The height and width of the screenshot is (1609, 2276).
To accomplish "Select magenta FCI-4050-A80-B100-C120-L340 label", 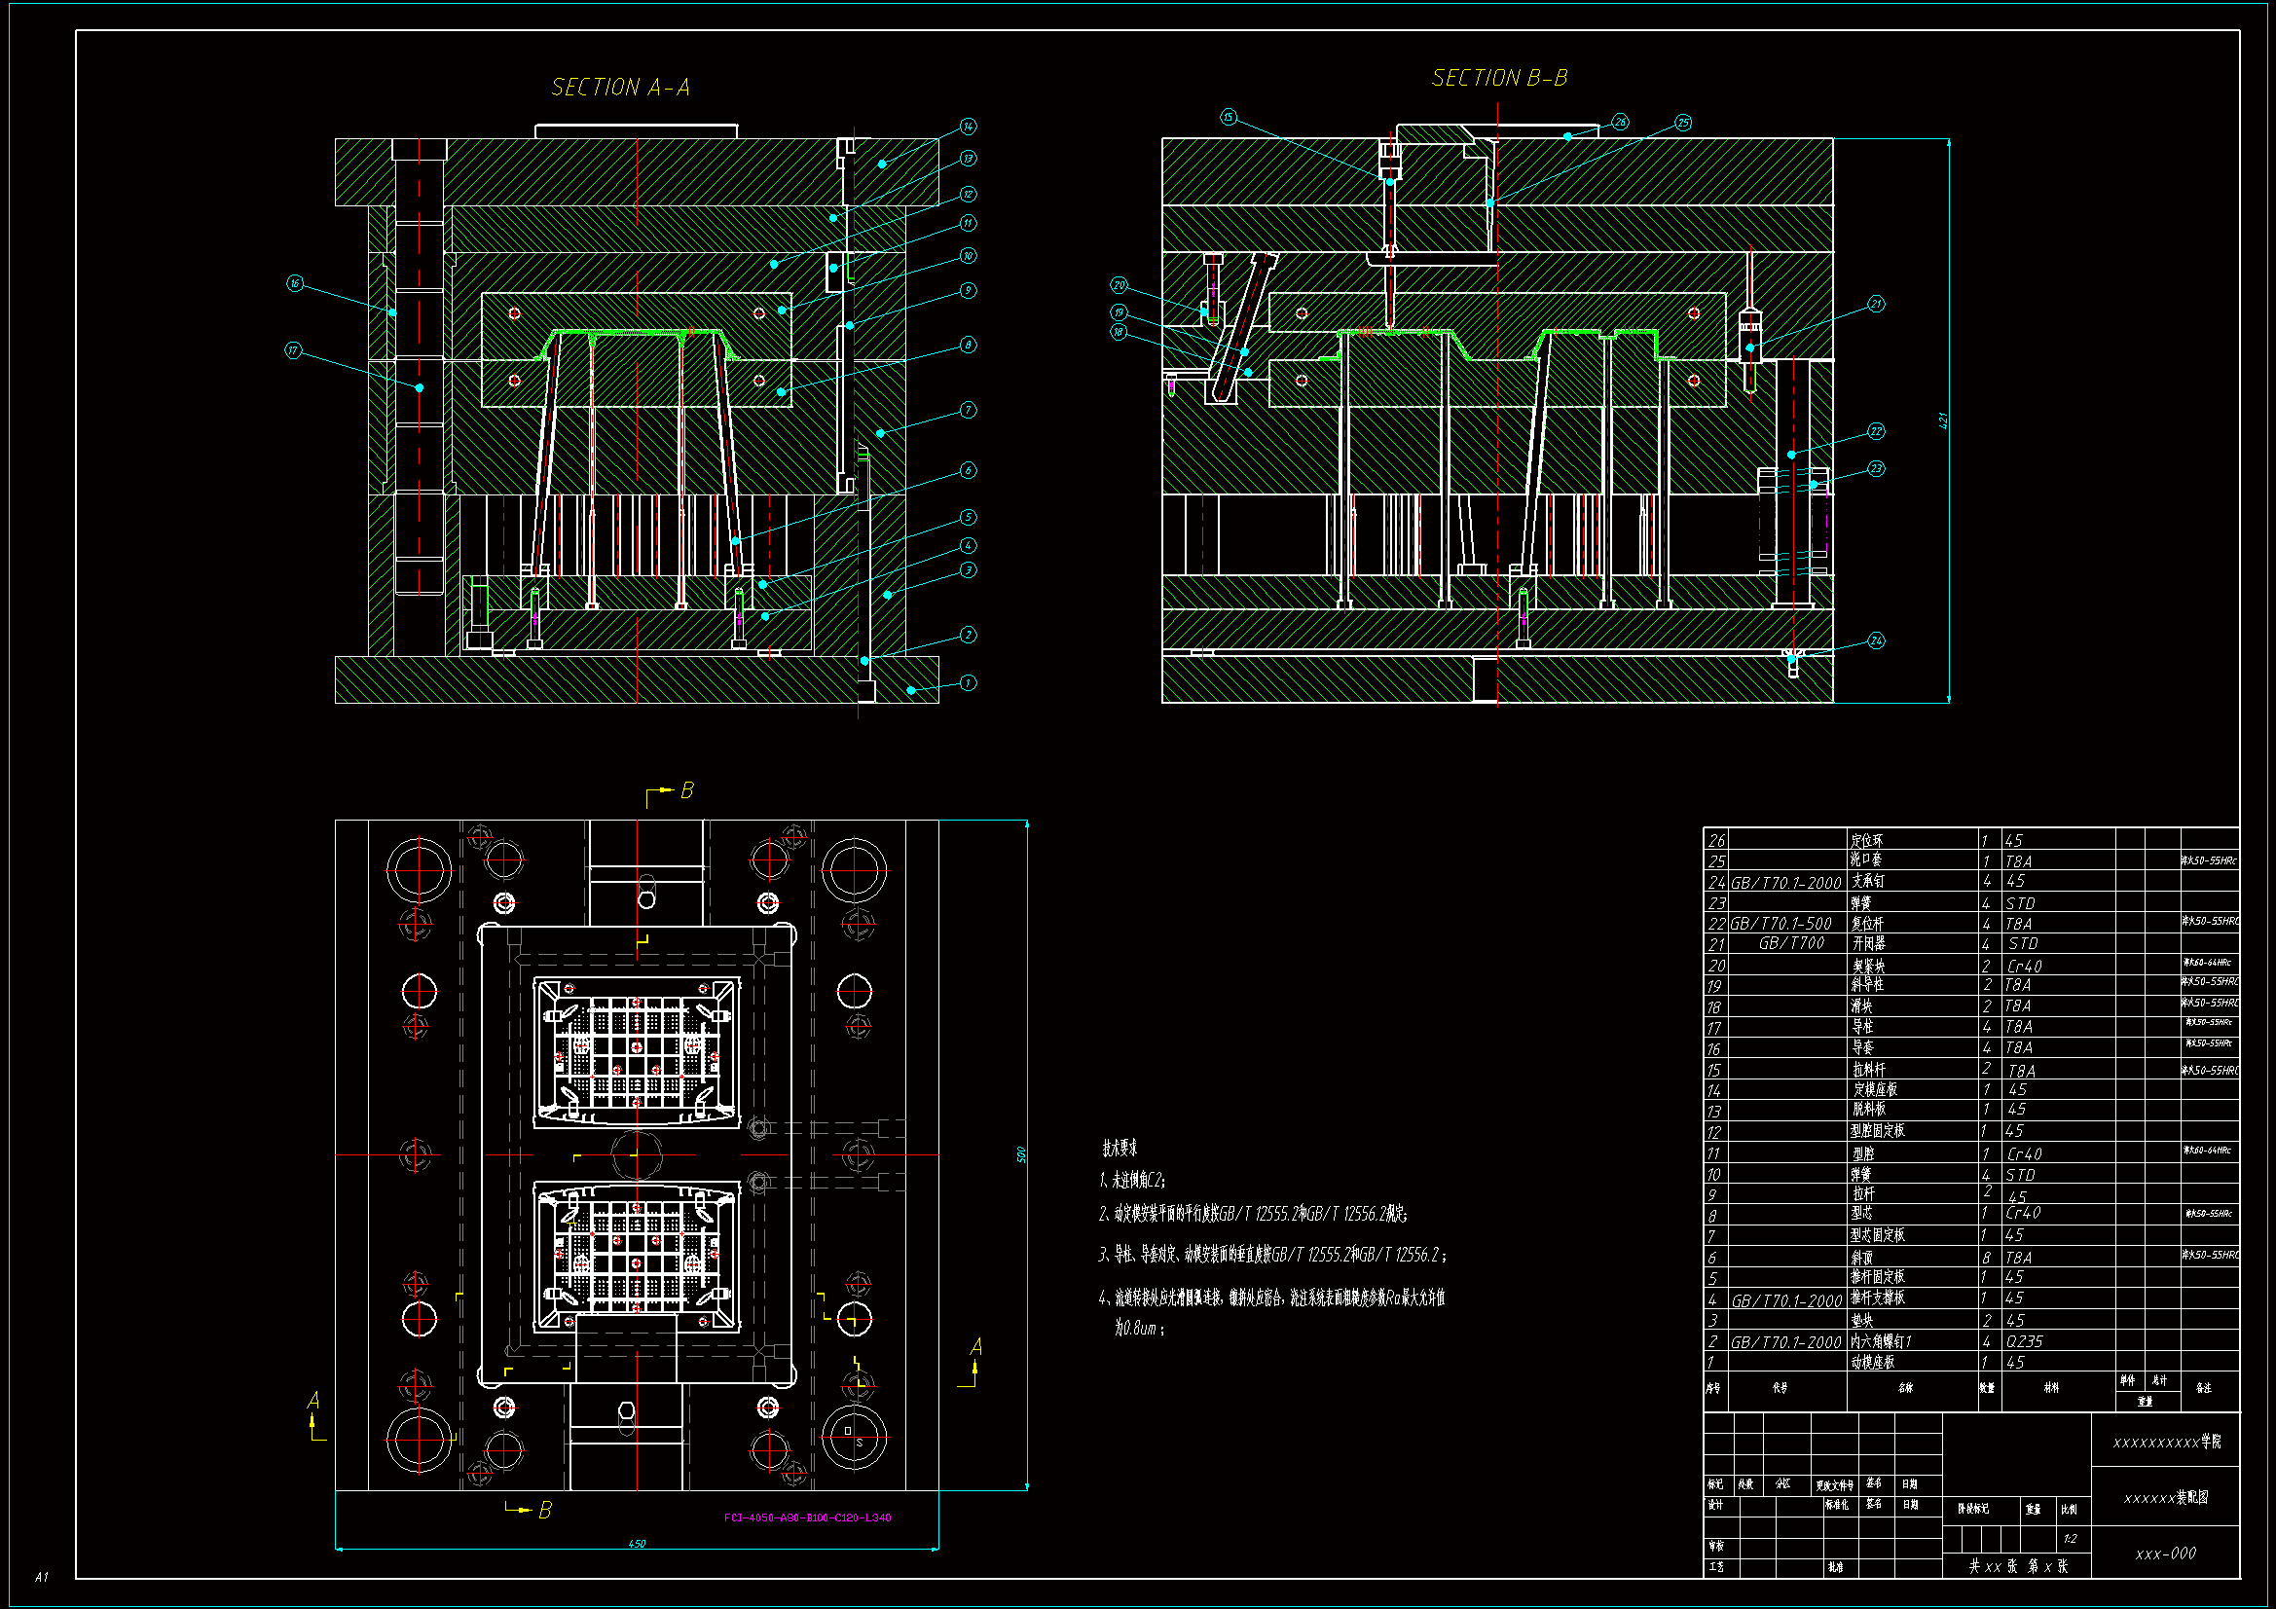I will [x=807, y=1518].
